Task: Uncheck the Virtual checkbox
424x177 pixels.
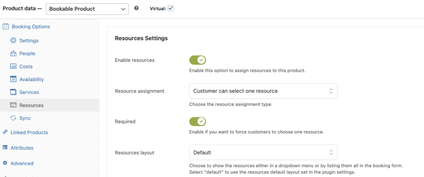Action: [x=171, y=8]
